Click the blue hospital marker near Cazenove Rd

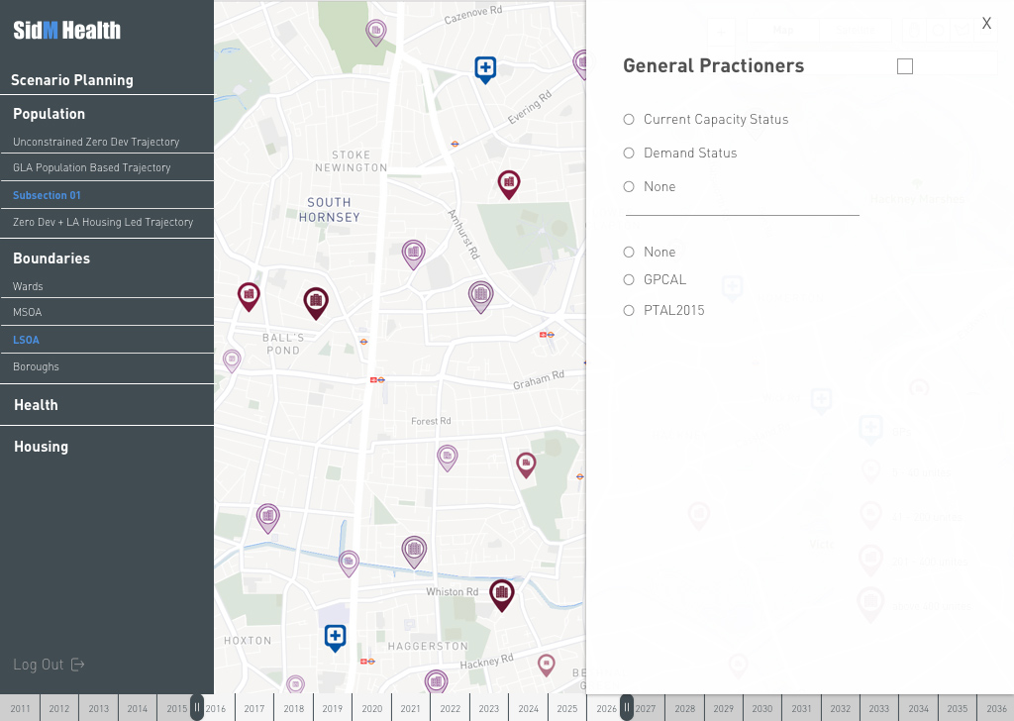pyautogui.click(x=485, y=69)
